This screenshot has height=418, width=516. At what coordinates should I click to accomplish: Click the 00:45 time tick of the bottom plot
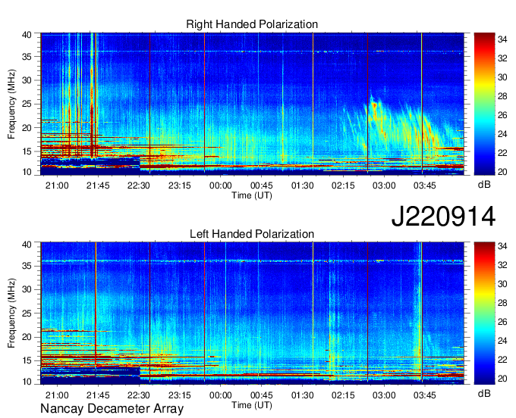[261, 395]
